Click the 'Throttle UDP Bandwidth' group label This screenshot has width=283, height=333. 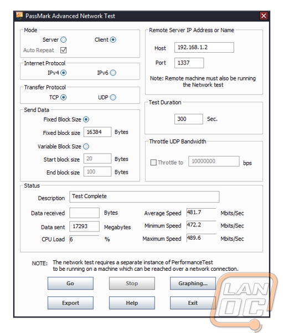pyautogui.click(x=178, y=142)
